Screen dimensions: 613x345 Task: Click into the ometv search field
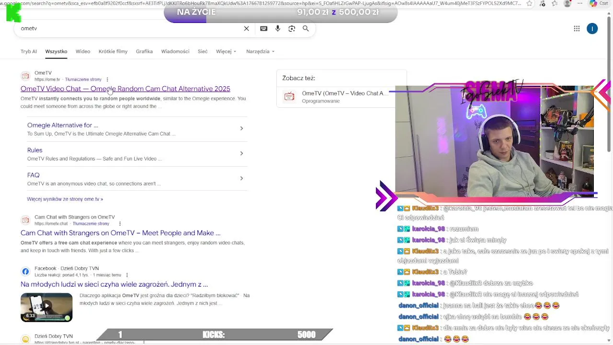tap(129, 29)
